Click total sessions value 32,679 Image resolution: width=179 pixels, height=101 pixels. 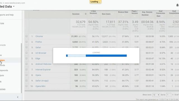81,22
